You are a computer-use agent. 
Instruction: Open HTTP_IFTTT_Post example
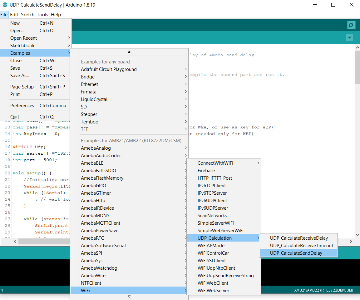tap(224, 178)
